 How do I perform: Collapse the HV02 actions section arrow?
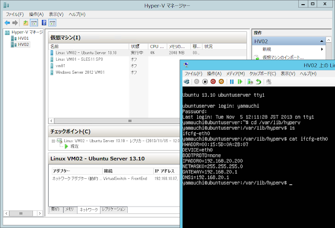tap(322, 41)
